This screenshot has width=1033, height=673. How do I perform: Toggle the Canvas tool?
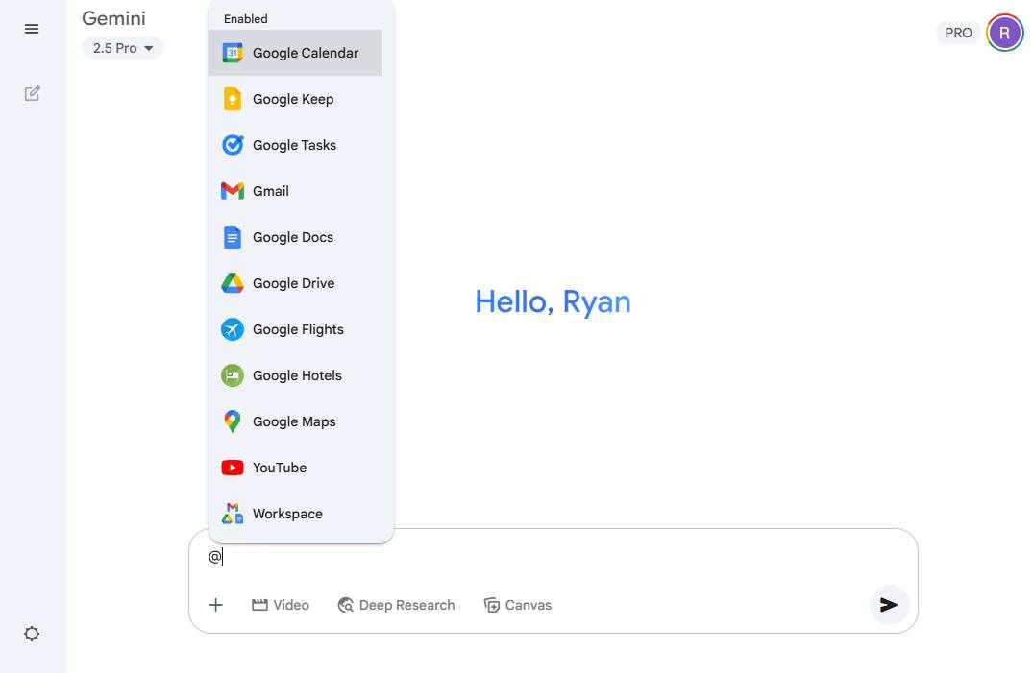[x=518, y=605]
